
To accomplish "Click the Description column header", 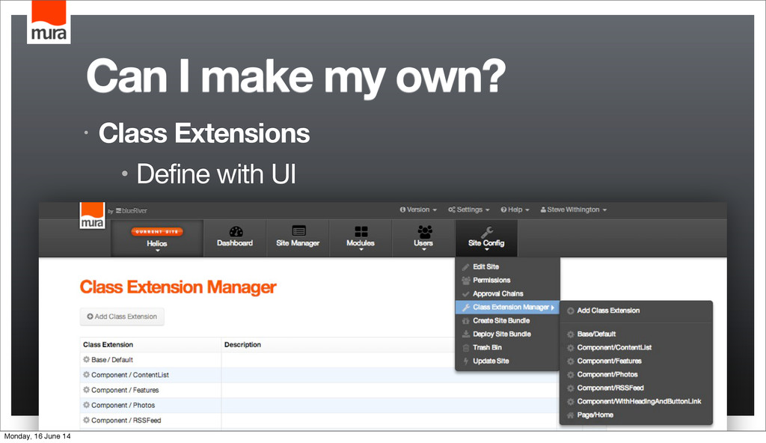I will pyautogui.click(x=242, y=345).
